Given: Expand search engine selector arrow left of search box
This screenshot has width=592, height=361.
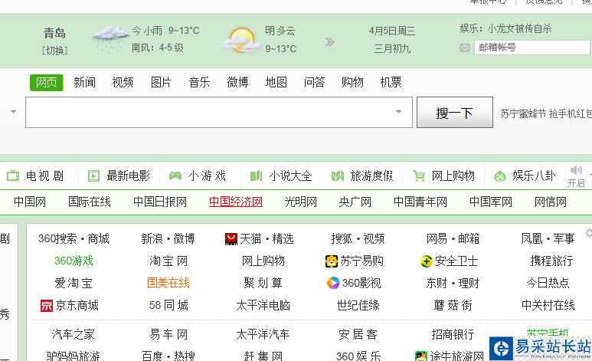Looking at the screenshot, I should click(x=14, y=112).
